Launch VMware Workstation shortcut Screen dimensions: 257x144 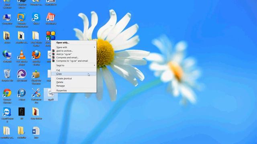point(21,17)
